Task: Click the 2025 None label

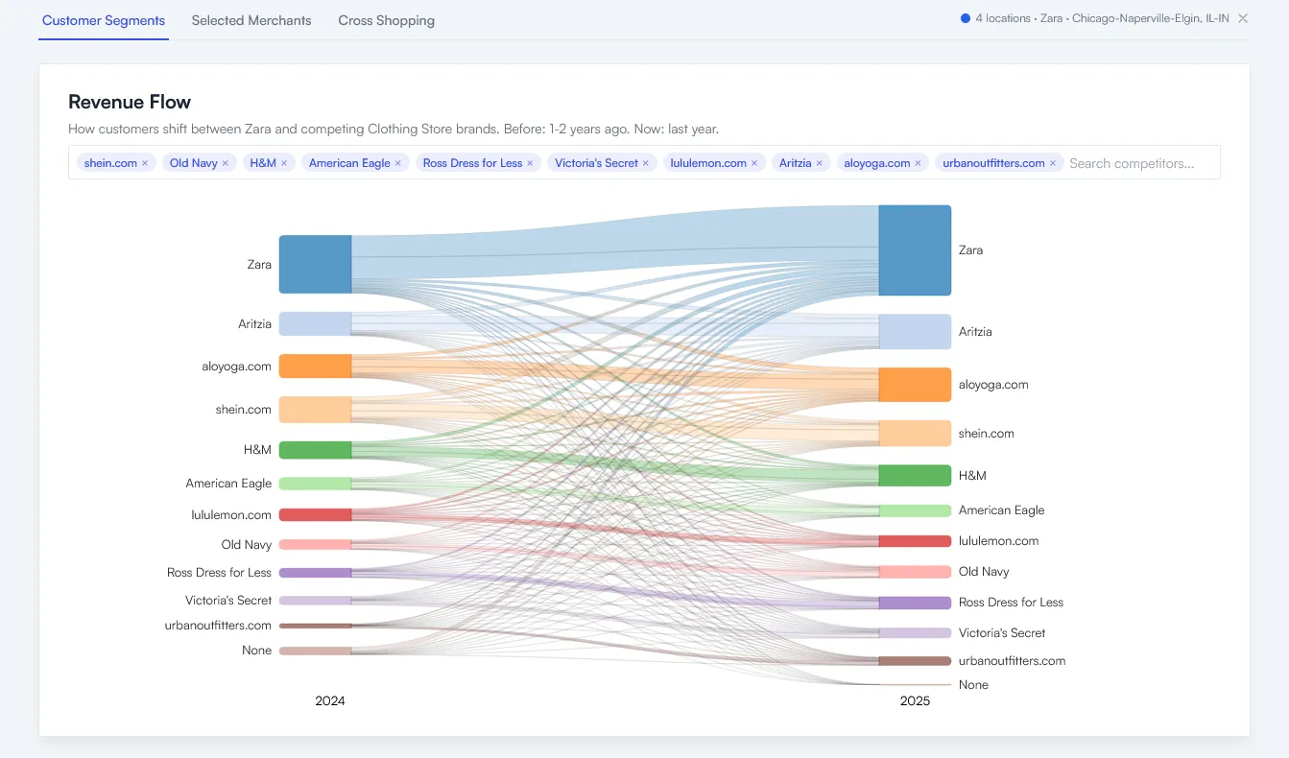Action: pos(973,685)
